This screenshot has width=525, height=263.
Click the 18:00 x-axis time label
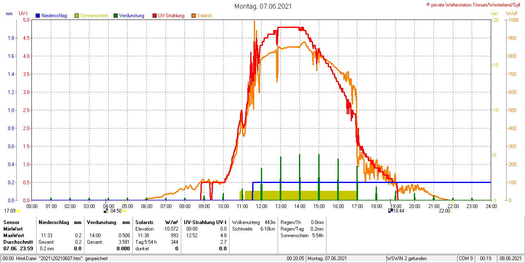(x=376, y=206)
